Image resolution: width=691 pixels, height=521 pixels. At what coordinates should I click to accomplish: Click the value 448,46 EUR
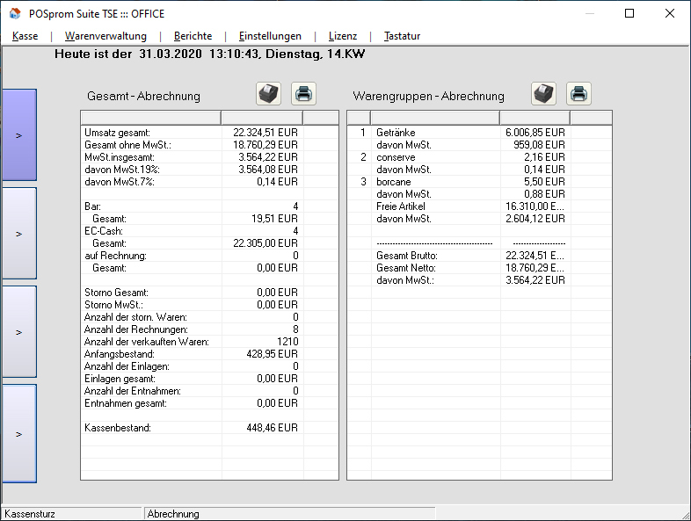272,428
